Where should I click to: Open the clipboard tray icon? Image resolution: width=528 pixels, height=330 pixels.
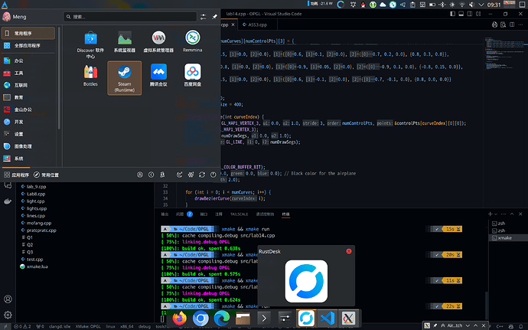[x=412, y=5]
